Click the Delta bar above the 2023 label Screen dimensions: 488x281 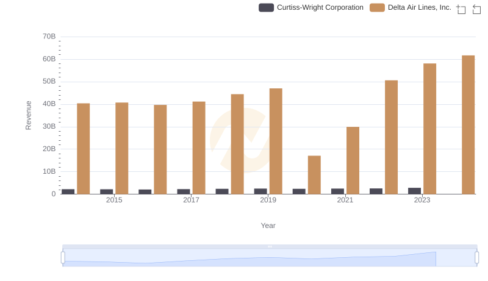click(x=430, y=129)
